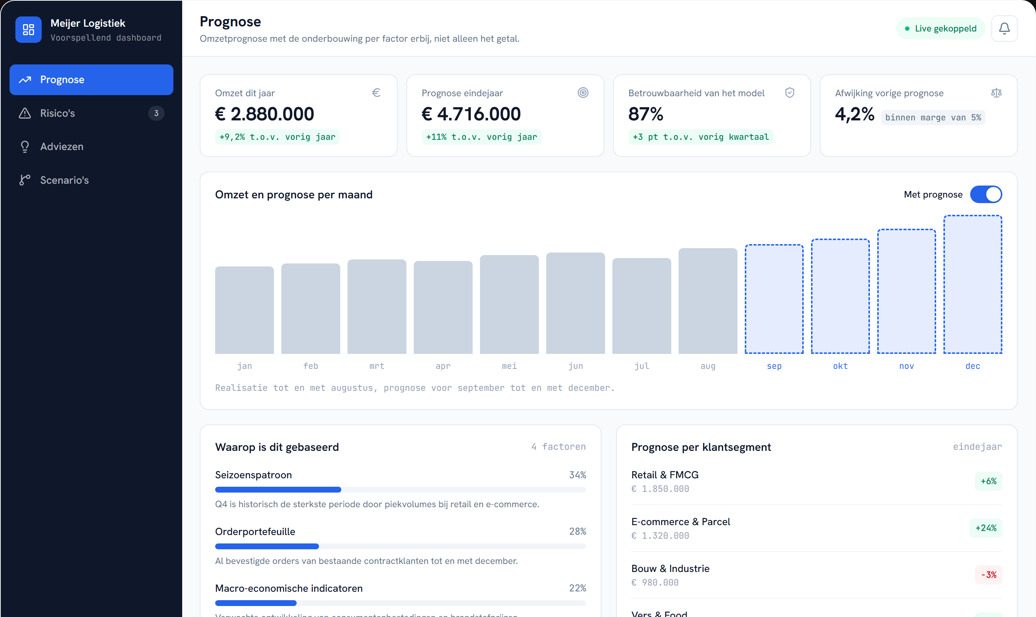Click the Macro-economische indicatoren progress bar
Screen dimensions: 1036x617
click(400, 603)
